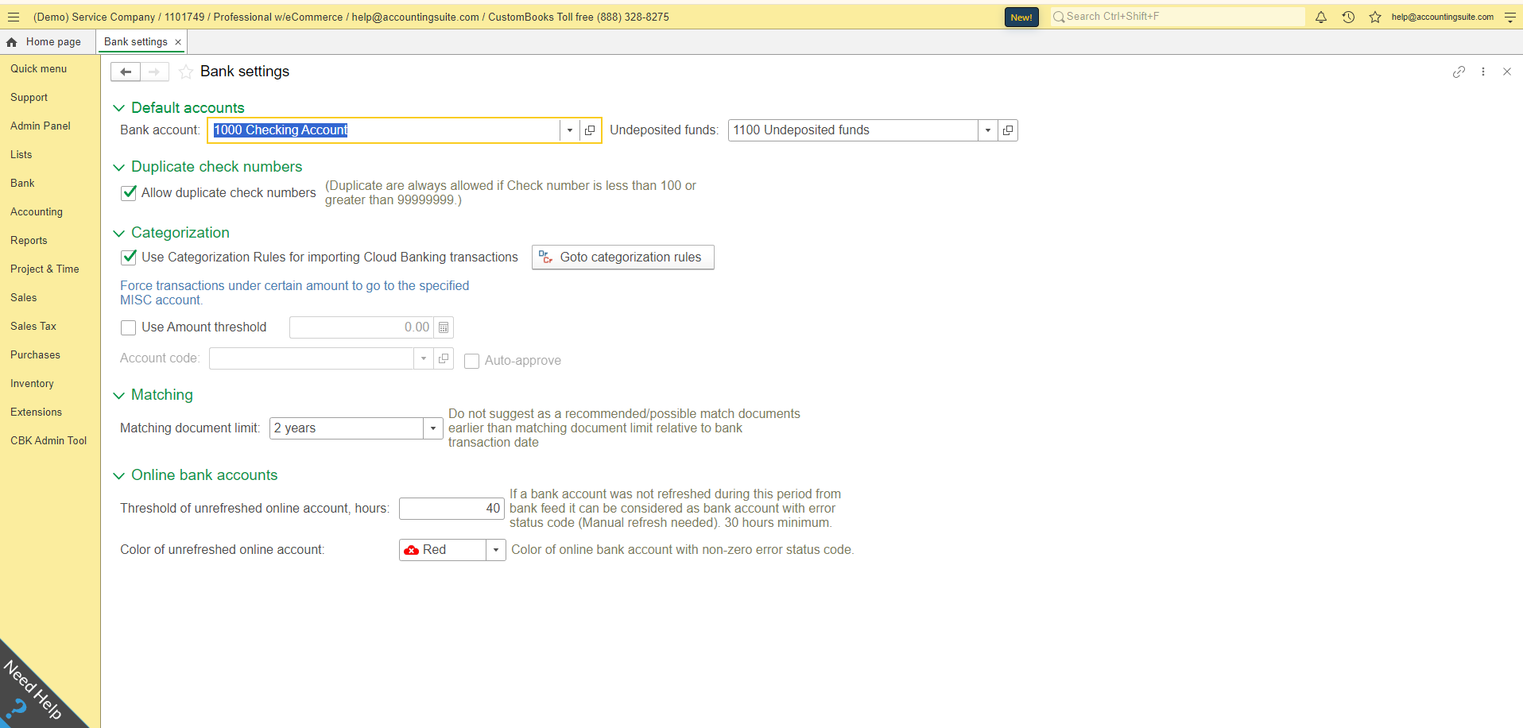
Task: Close the Bank settings tab
Action: 178,42
